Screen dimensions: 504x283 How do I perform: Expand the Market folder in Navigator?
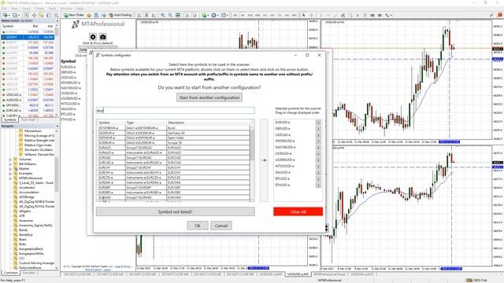point(10,169)
